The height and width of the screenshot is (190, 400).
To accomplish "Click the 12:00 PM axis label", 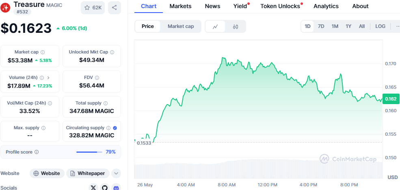I will (267, 185).
